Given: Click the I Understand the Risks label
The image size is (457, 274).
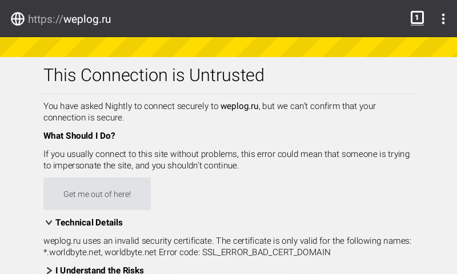Looking at the screenshot, I should 99,270.
